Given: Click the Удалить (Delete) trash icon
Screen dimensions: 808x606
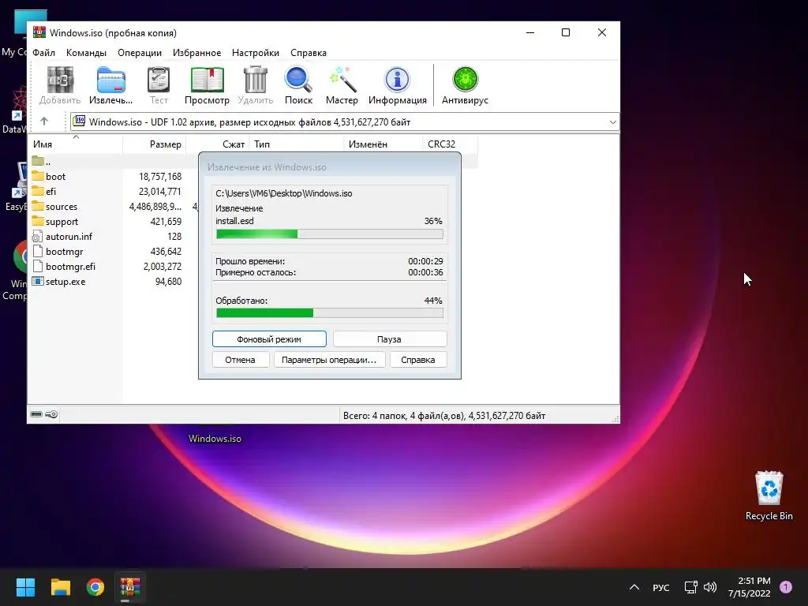Looking at the screenshot, I should (256, 85).
